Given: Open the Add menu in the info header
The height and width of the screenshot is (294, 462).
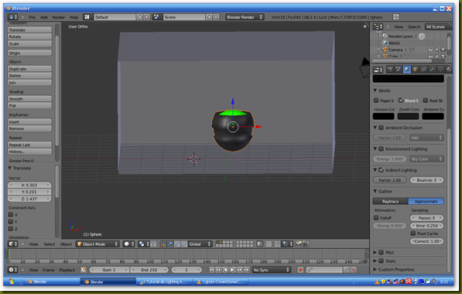Looking at the screenshot, I should 44,17.
